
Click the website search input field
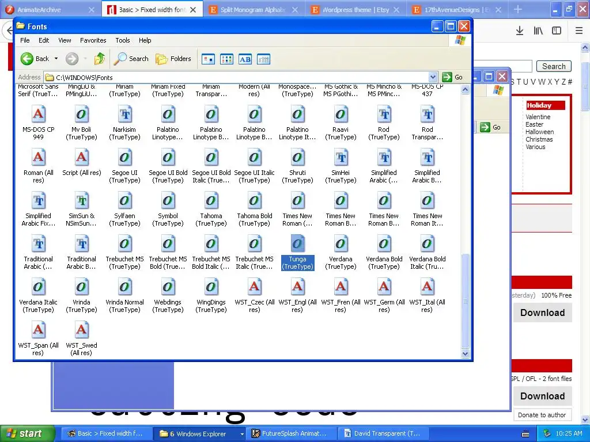pyautogui.click(x=502, y=66)
